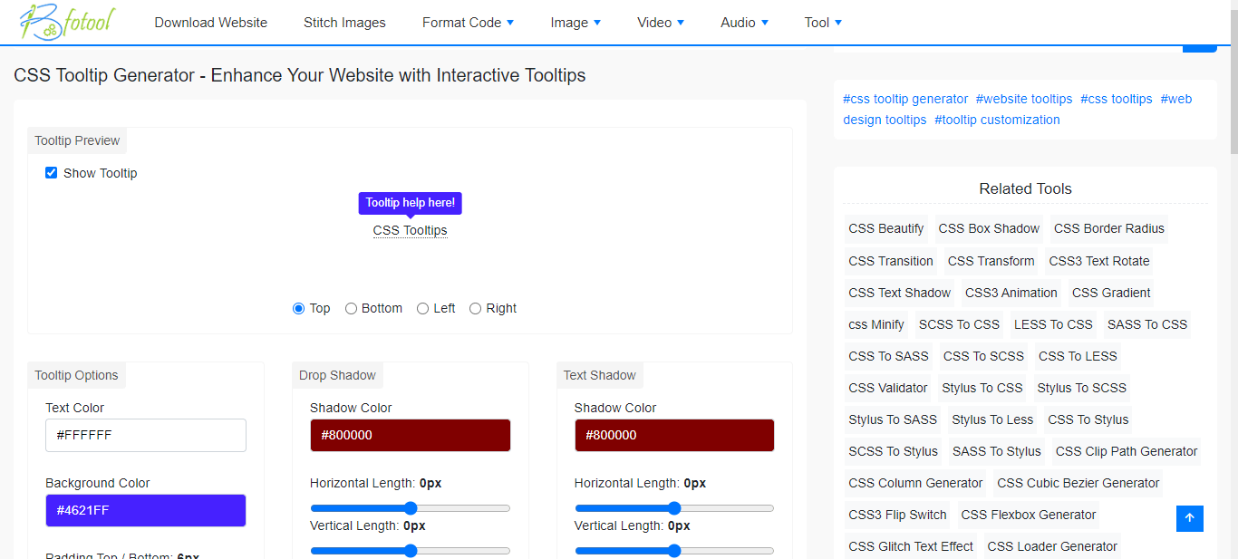Adjust the Drop Shadow horizontal length slider

[410, 507]
